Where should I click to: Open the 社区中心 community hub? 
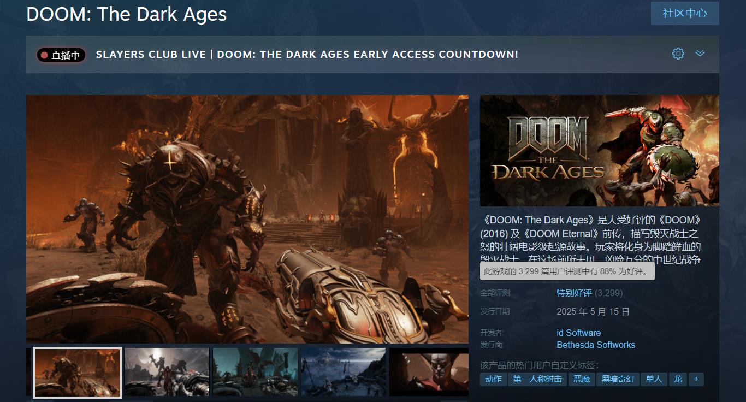coord(684,14)
